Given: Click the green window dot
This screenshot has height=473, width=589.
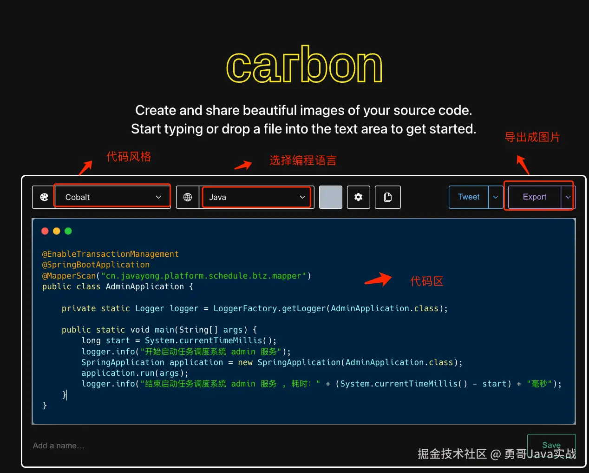Looking at the screenshot, I should (x=68, y=231).
